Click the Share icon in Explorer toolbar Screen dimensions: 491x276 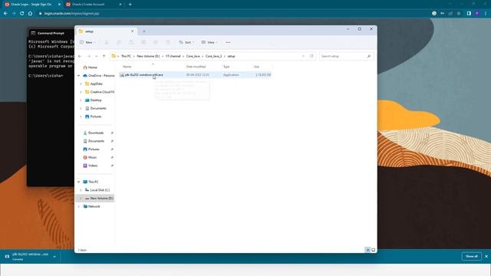click(155, 42)
